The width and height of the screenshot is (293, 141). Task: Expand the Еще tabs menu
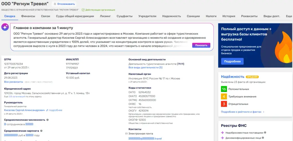289,16
